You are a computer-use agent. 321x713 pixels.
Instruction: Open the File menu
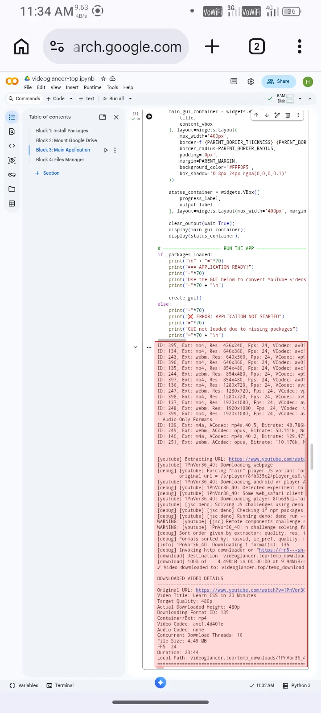pyautogui.click(x=28, y=87)
